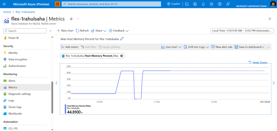
Task: Edit chart title with the pencil icon
Action: (122, 39)
